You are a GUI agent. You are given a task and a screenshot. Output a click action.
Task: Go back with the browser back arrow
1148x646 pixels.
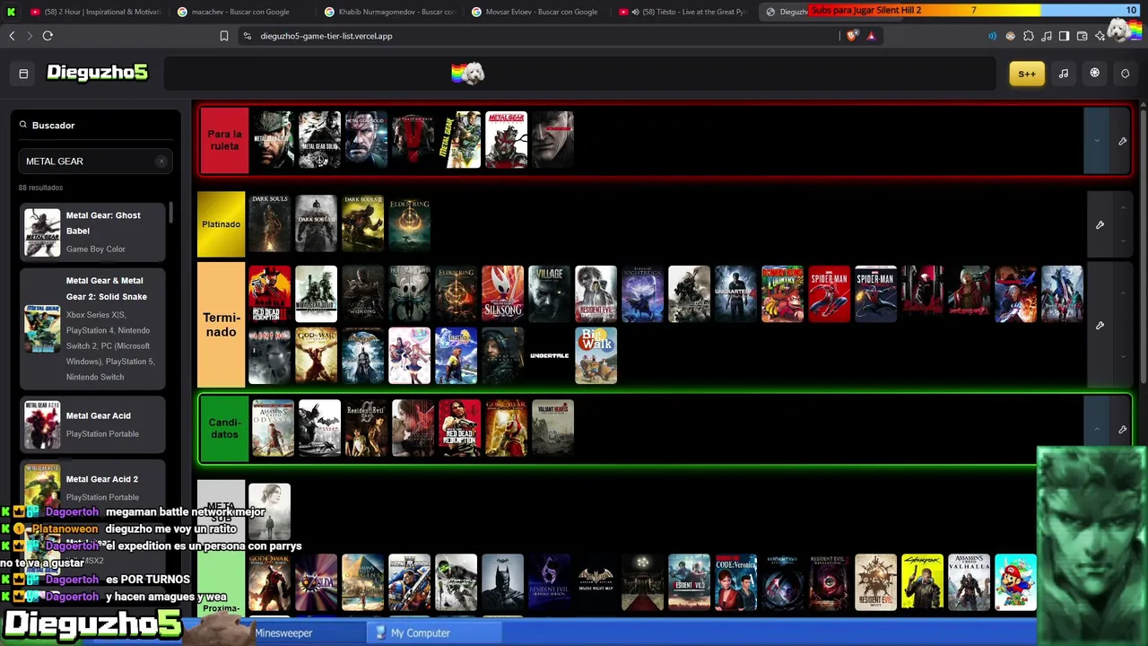click(x=12, y=36)
